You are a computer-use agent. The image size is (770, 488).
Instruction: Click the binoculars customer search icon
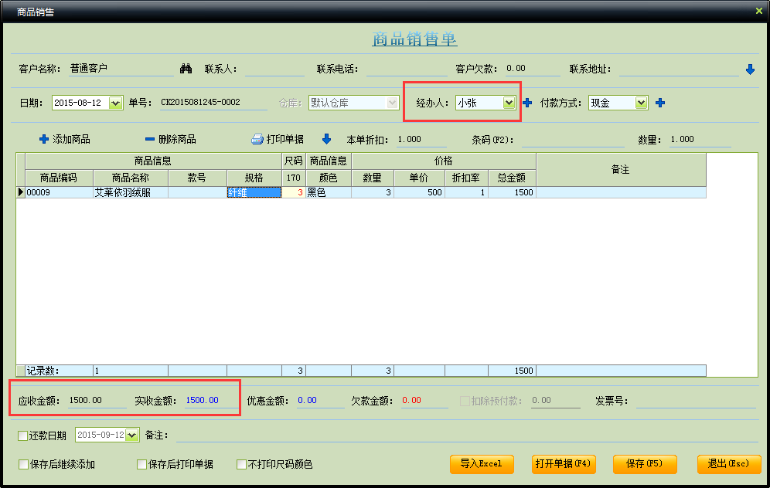[186, 69]
